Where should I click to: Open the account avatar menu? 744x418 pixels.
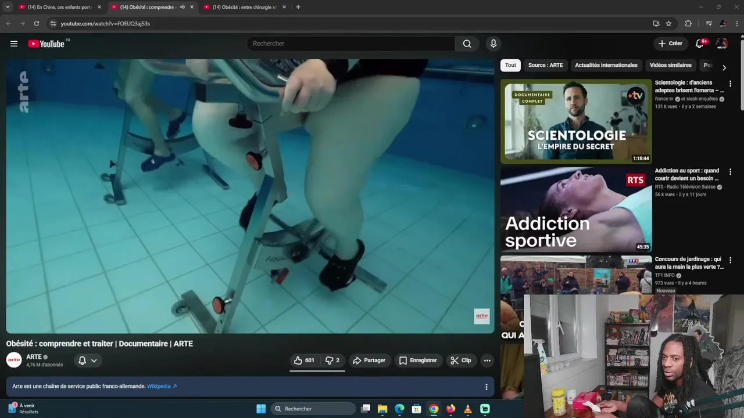click(722, 44)
